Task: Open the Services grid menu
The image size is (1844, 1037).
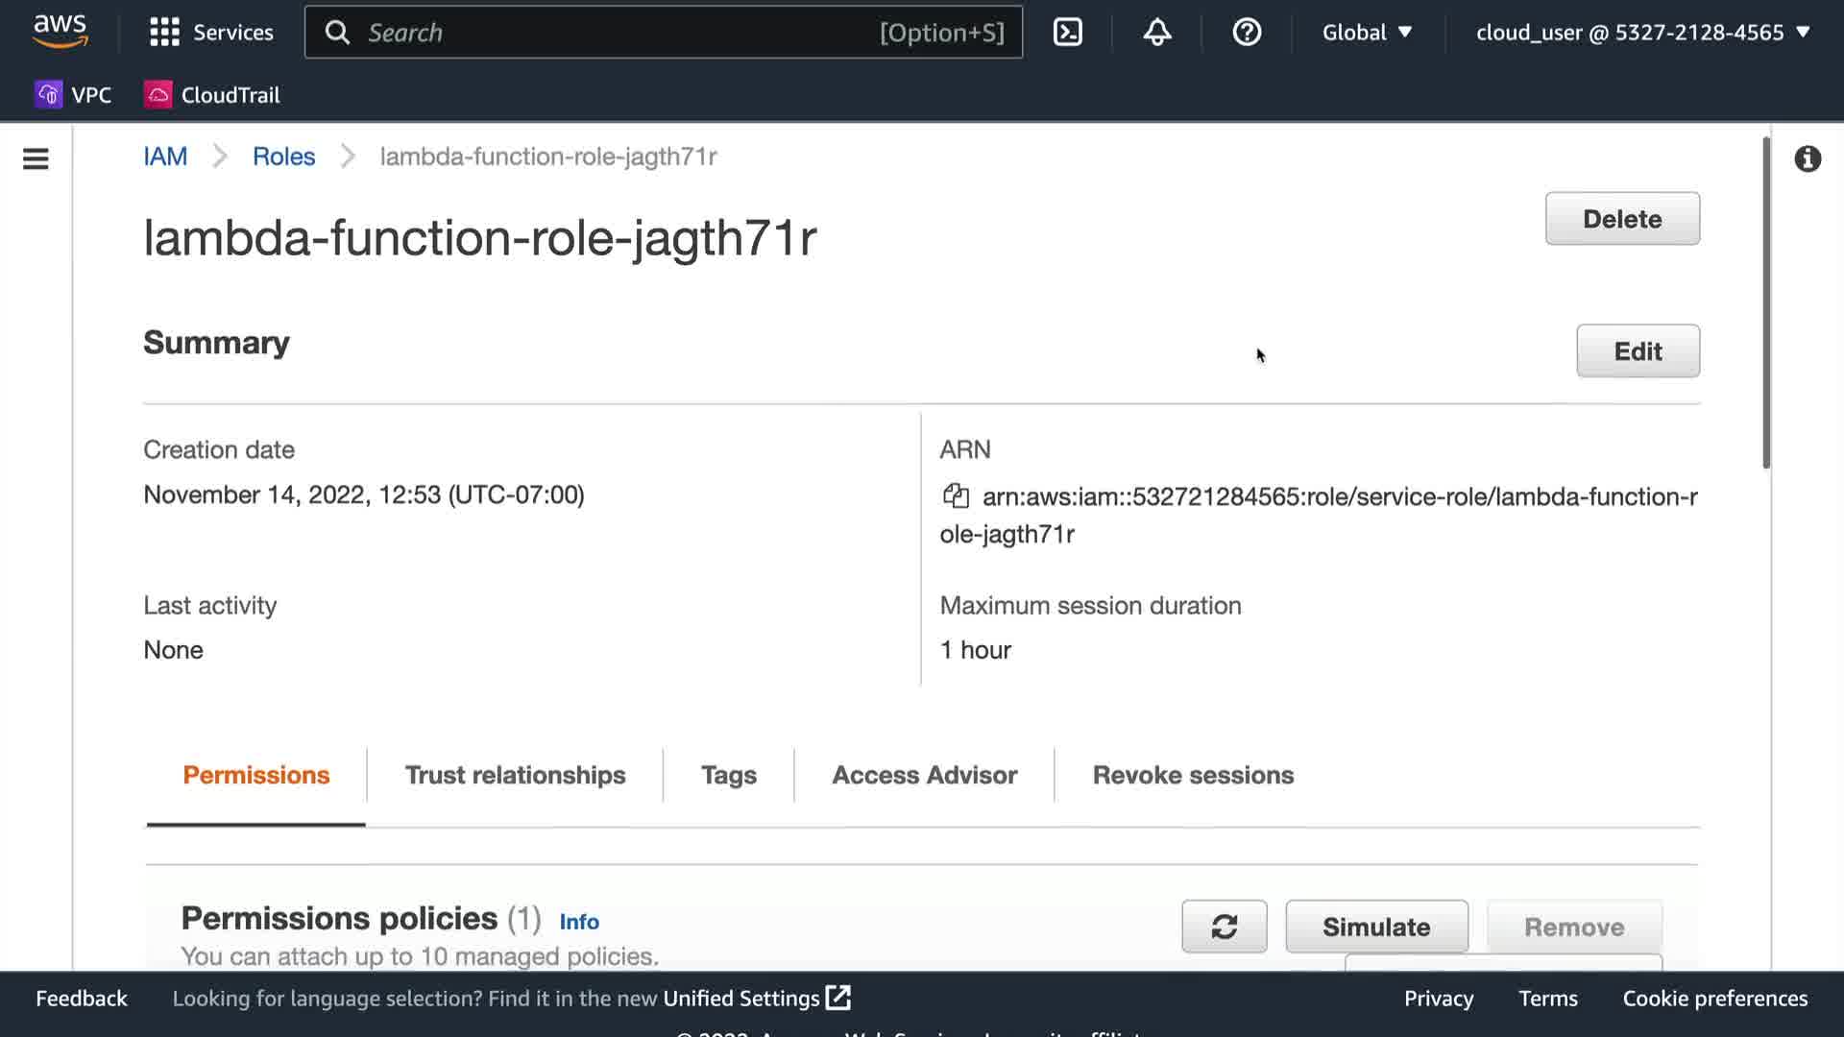Action: [x=211, y=32]
